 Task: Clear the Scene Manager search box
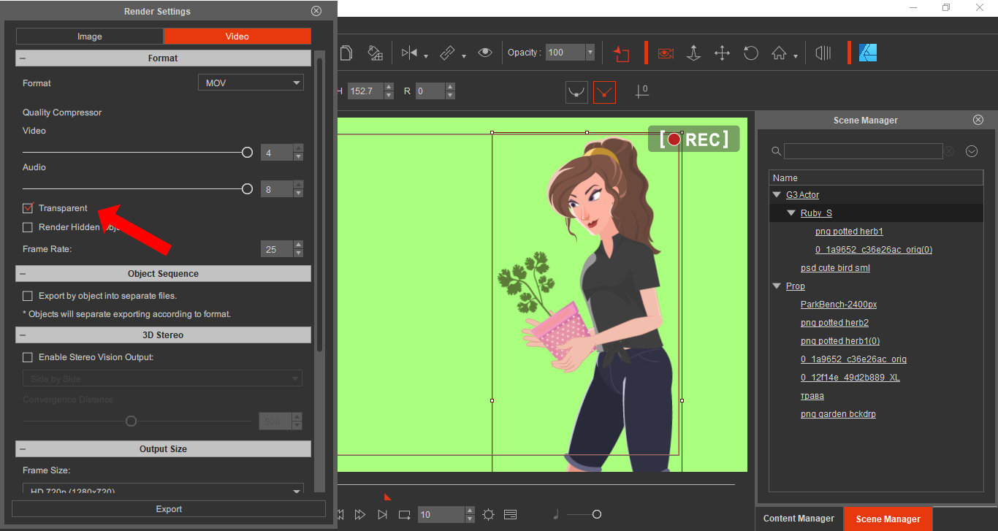point(948,151)
